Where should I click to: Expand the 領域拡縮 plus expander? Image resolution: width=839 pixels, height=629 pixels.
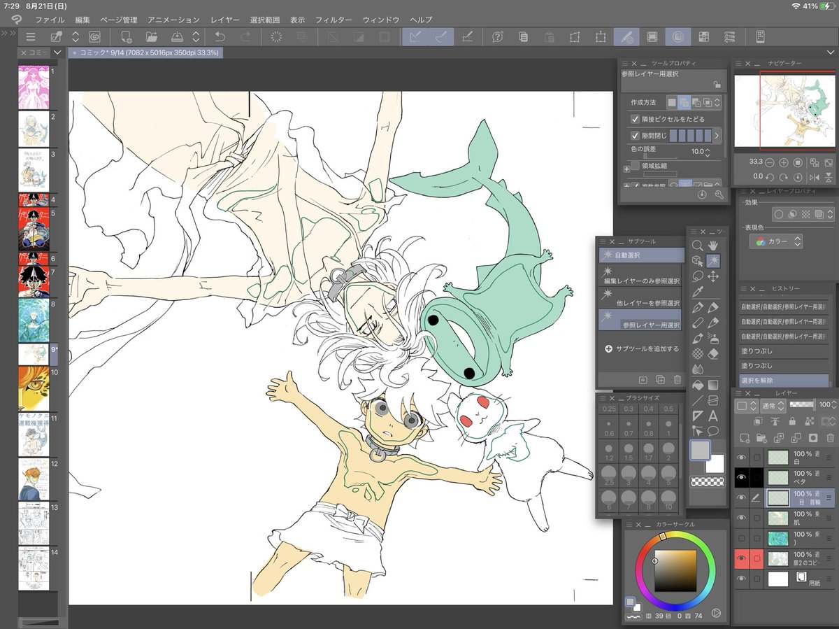click(626, 169)
